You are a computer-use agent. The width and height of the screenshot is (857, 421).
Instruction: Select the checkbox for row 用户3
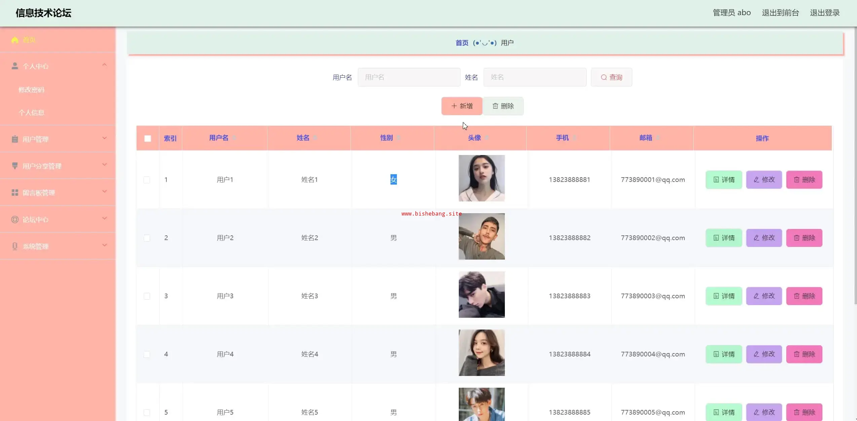[x=147, y=296]
